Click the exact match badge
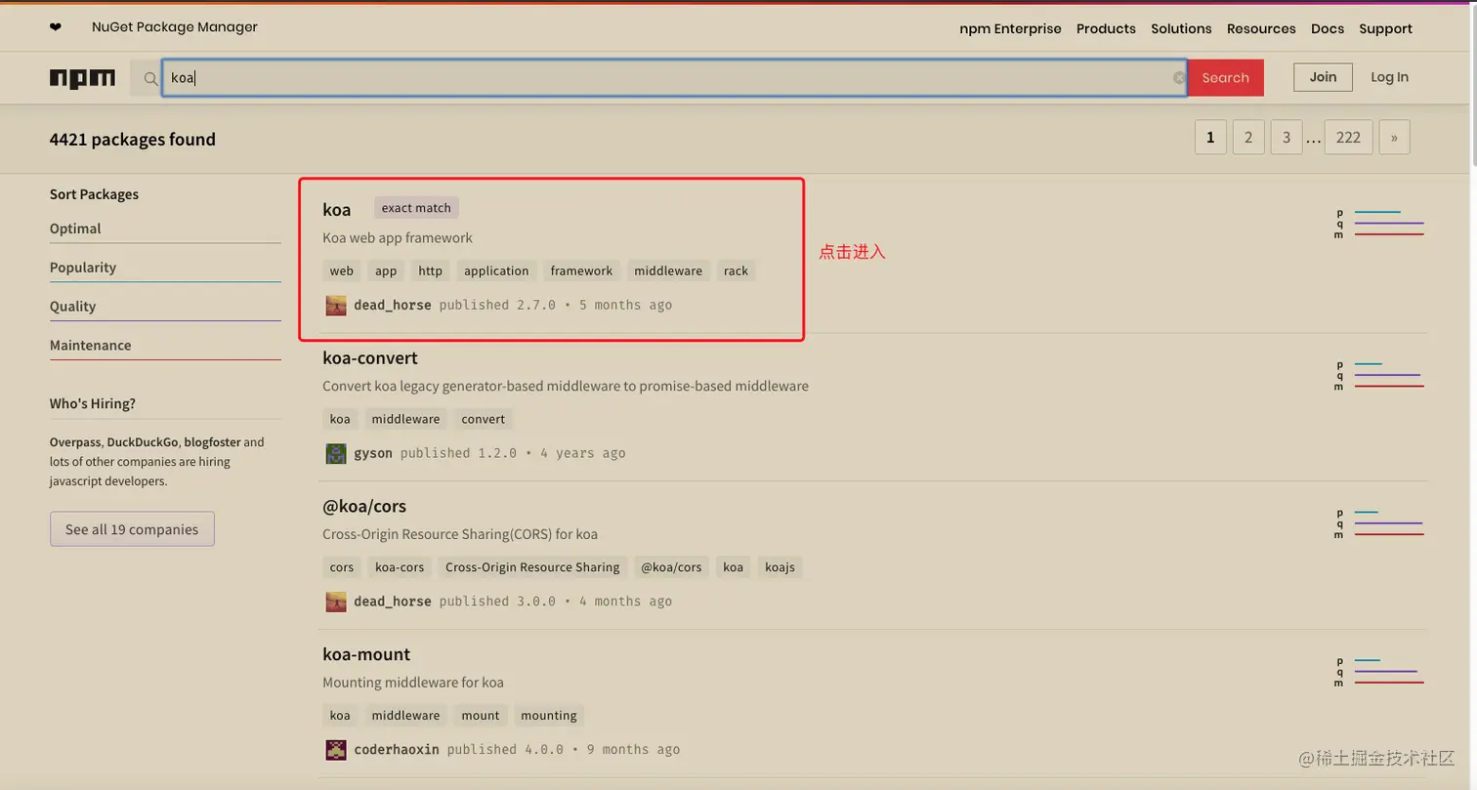This screenshot has width=1477, height=790. click(416, 208)
